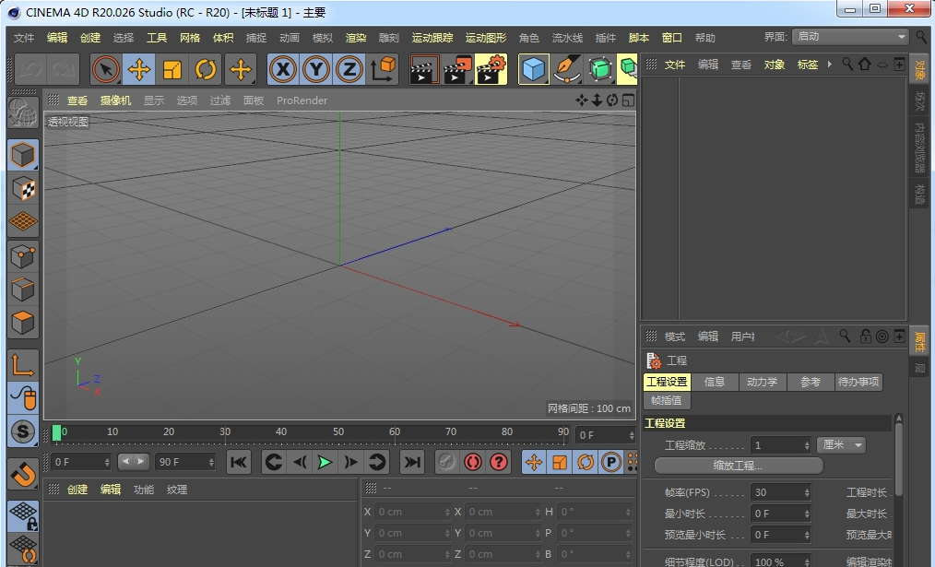Jump to end of animation
The width and height of the screenshot is (935, 567).
pyautogui.click(x=412, y=462)
